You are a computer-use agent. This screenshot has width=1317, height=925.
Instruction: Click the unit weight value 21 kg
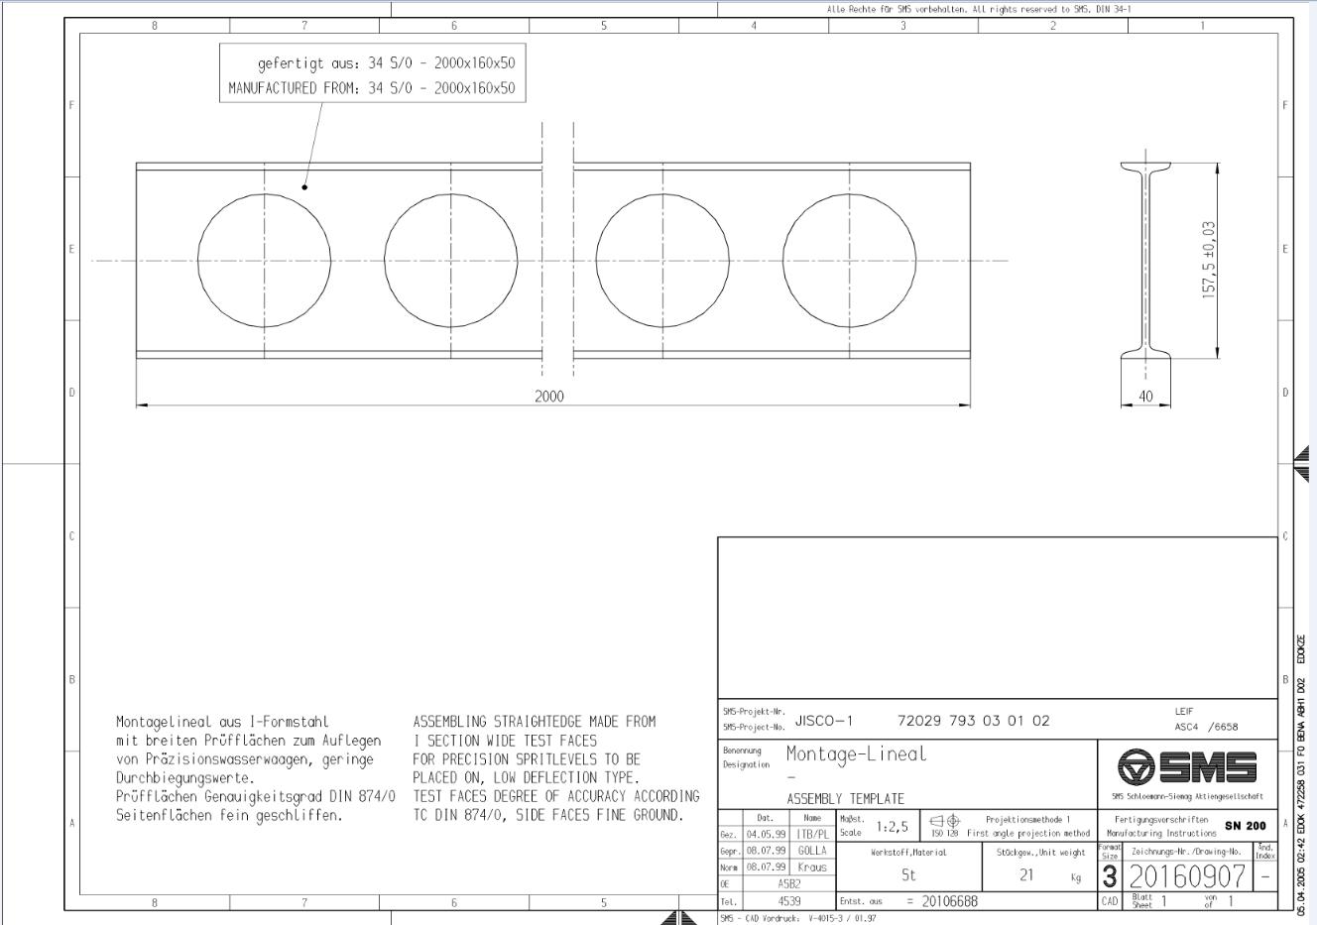1036,875
